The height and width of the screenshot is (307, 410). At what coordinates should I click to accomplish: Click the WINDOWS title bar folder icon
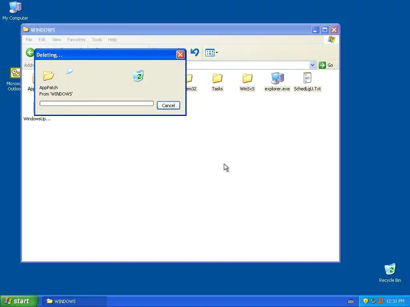click(x=26, y=30)
